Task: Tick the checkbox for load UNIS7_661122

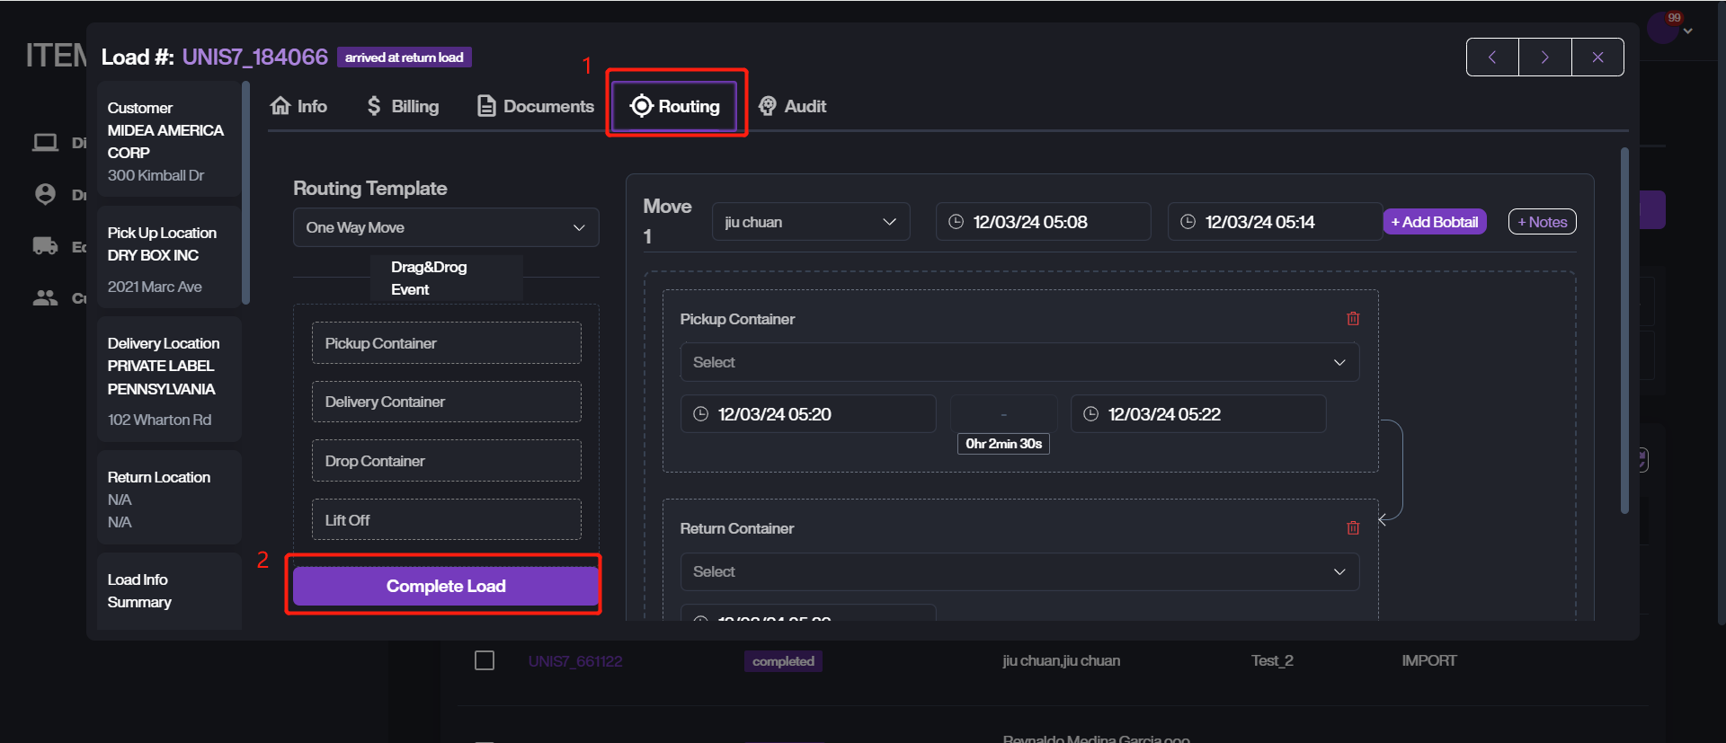Action: coord(485,661)
